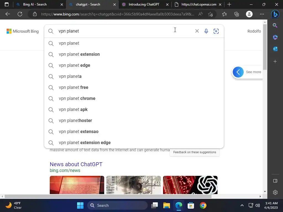Click Feedback on these suggestions
283x212 pixels.
click(x=195, y=152)
